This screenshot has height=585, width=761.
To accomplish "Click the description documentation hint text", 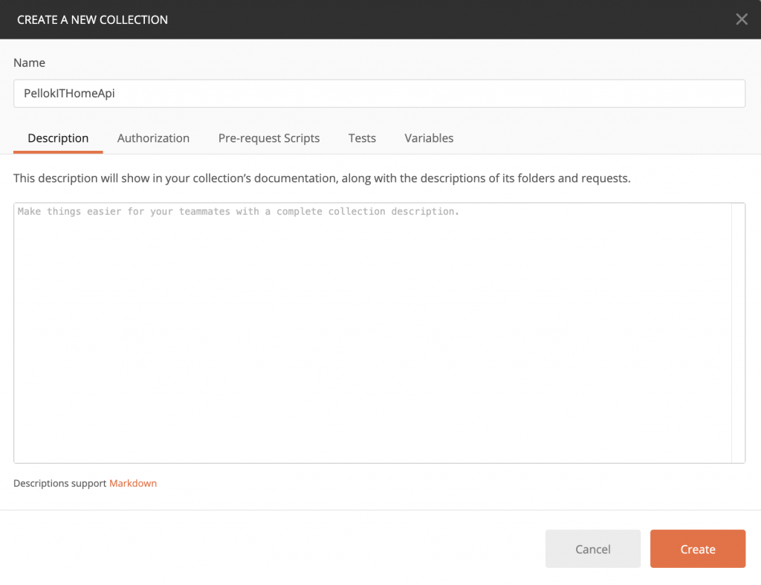I will 322,178.
